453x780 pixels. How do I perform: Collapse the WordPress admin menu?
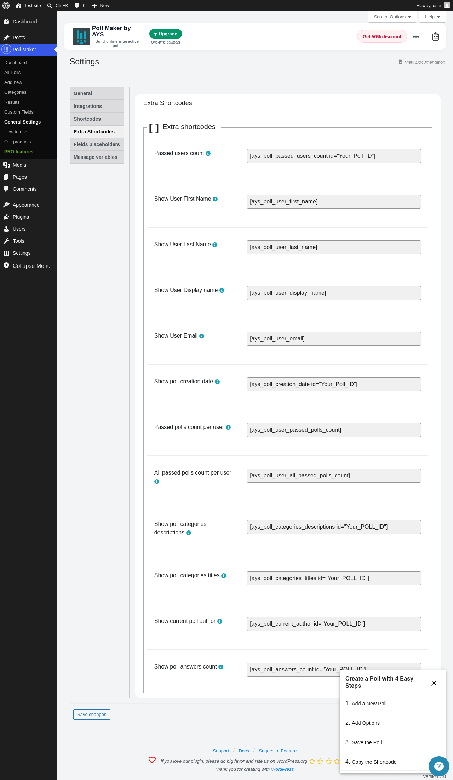(x=28, y=266)
